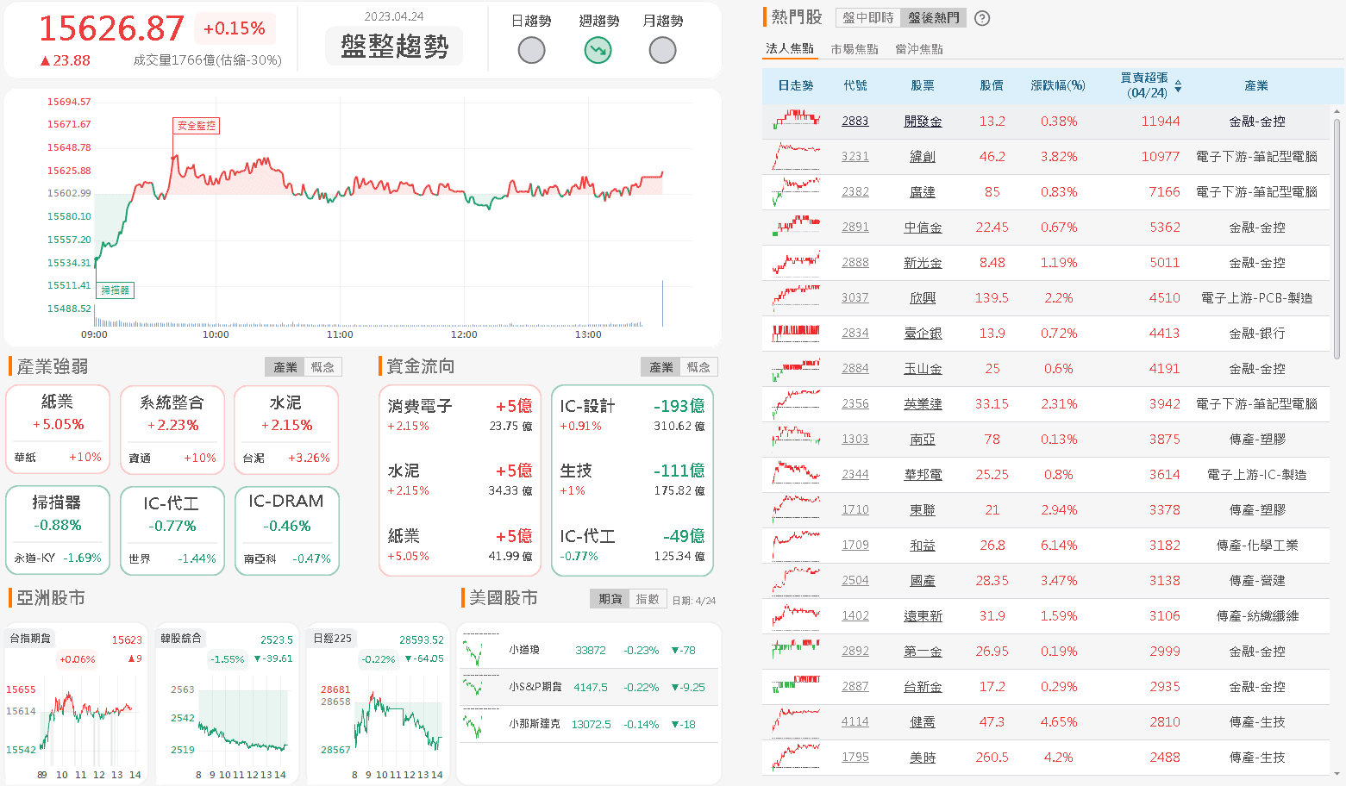This screenshot has width=1346, height=786.
Task: Open stock code 2883 link
Action: 855,122
